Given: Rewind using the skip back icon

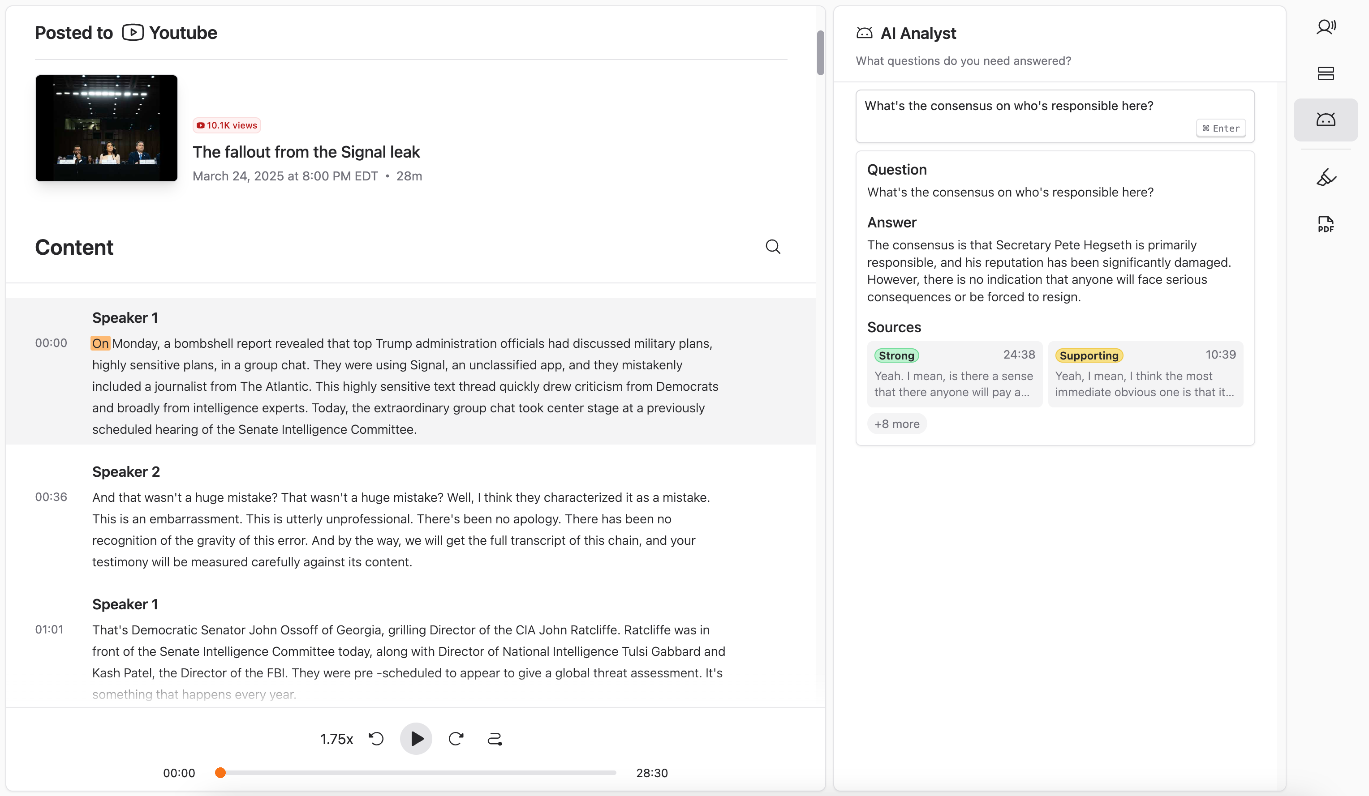Looking at the screenshot, I should (376, 738).
